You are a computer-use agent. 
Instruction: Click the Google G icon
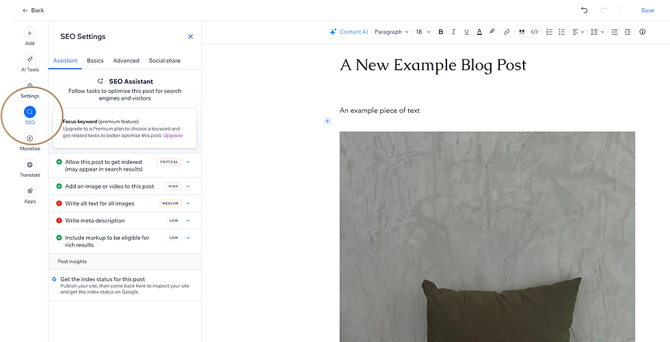pos(54,279)
